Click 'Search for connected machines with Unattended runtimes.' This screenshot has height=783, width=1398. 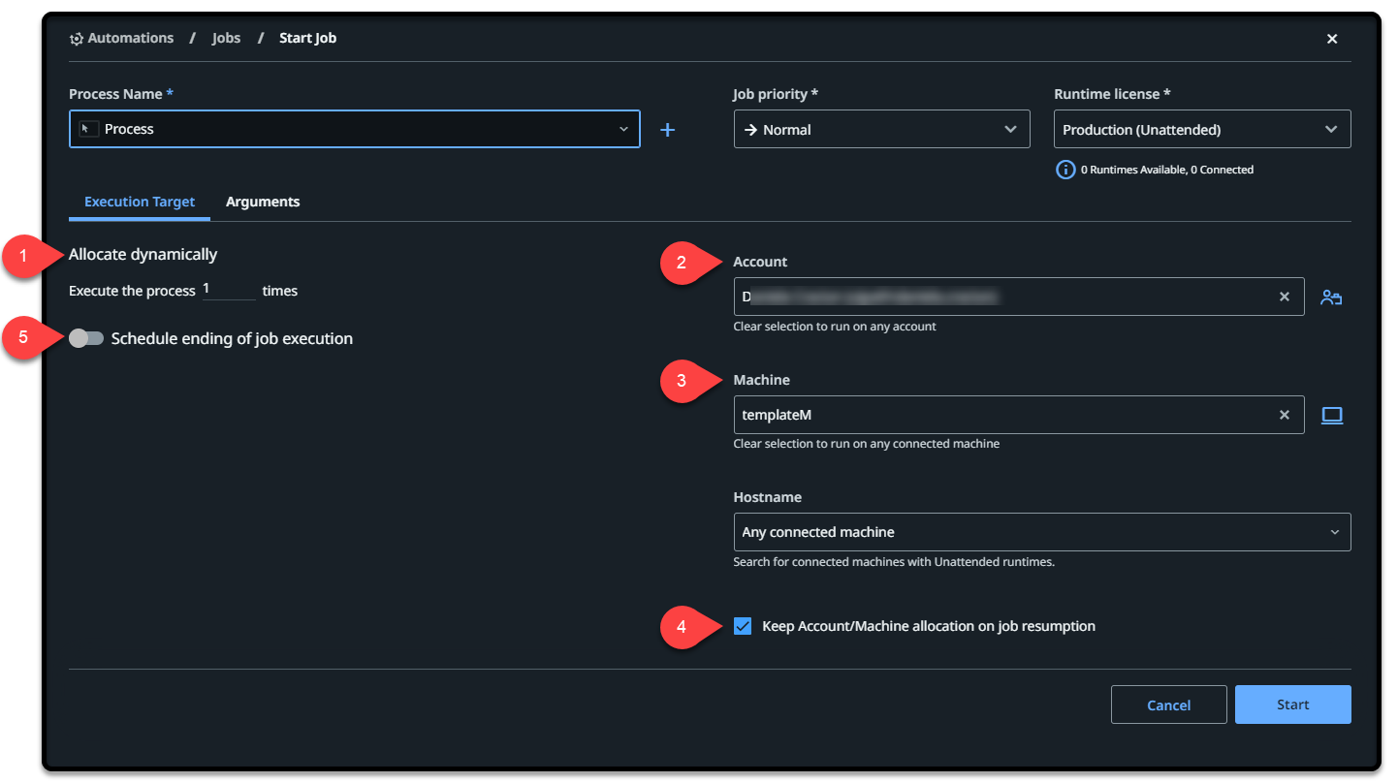tap(894, 562)
